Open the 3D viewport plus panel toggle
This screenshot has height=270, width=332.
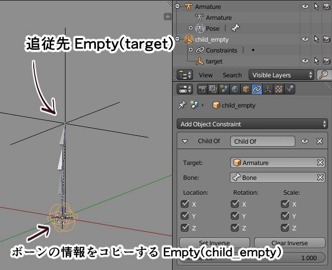(x=168, y=16)
